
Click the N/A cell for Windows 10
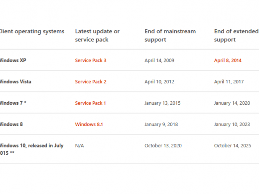79,146
